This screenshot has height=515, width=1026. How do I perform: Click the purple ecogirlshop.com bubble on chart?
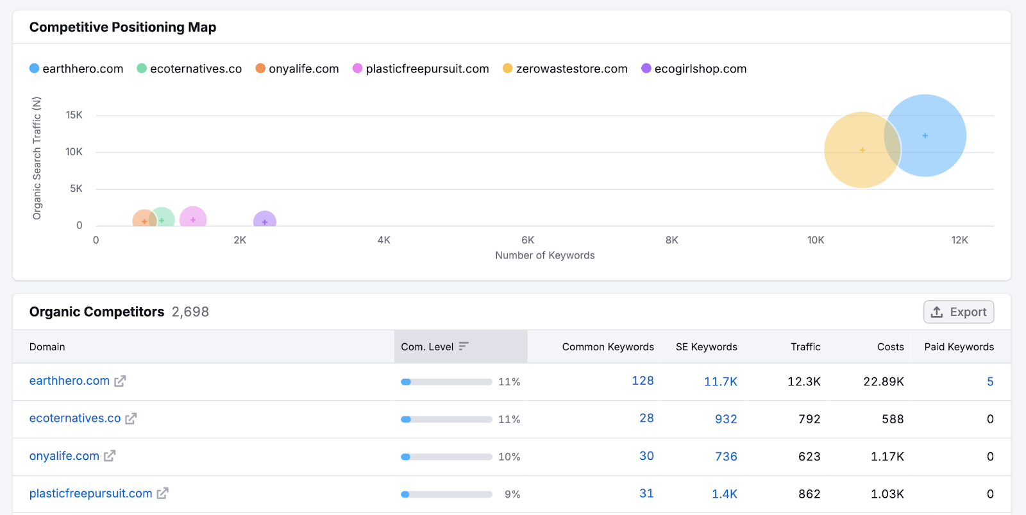point(265,220)
